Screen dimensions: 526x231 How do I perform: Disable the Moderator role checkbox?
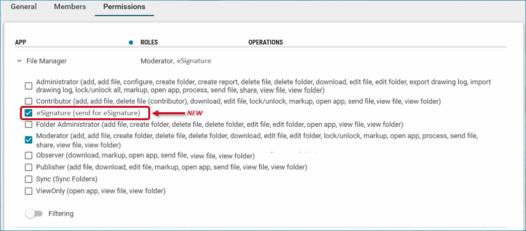tap(29, 140)
